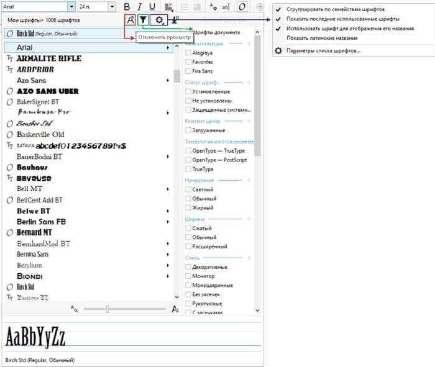This screenshot has width=435, height=367.
Task: Expand the Arial font family arrow
Action: click(168, 48)
